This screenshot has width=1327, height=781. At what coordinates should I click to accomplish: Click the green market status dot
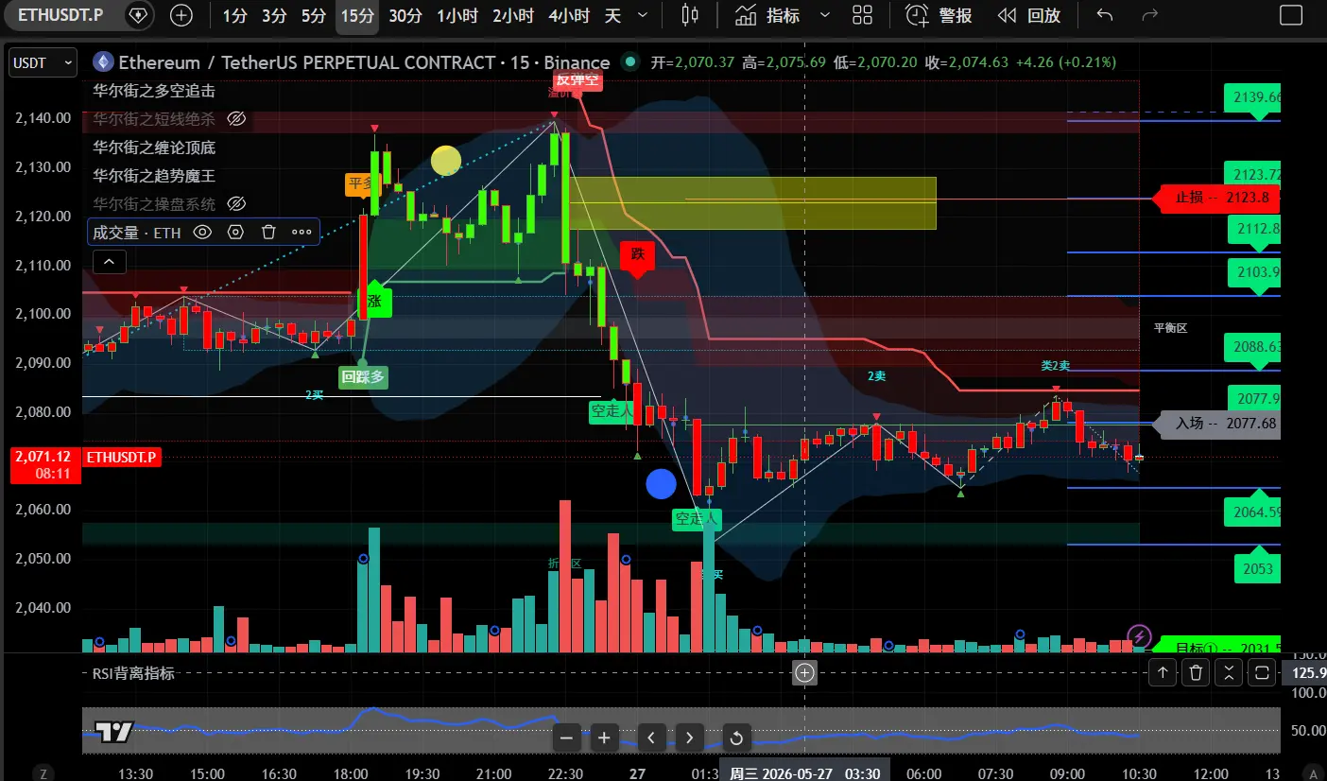[x=629, y=62]
